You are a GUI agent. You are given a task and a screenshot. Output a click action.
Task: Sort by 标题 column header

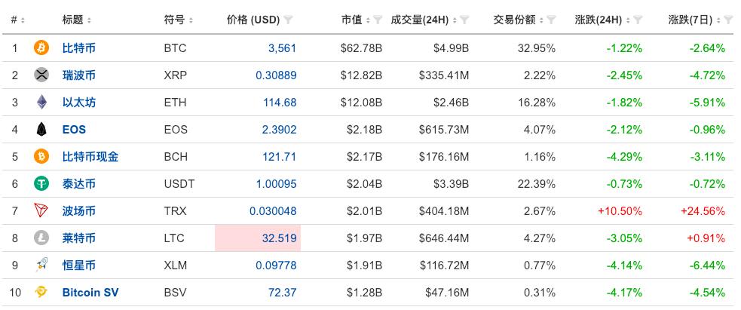pyautogui.click(x=77, y=20)
